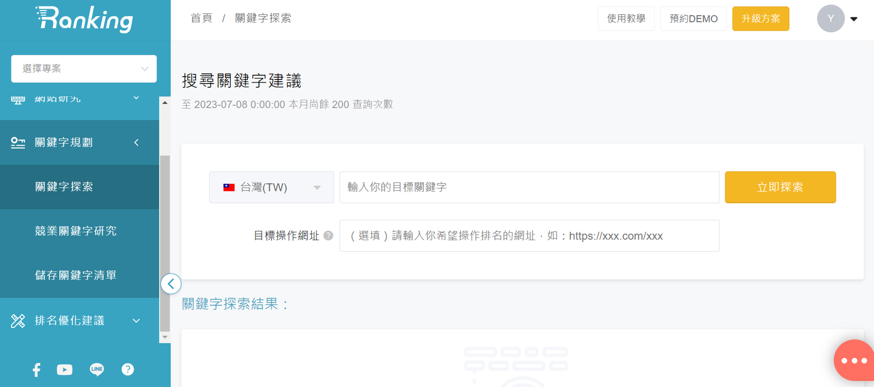The width and height of the screenshot is (874, 387).
Task: Click the tooltip icon beside 目標操作網址
Action: pyautogui.click(x=328, y=236)
